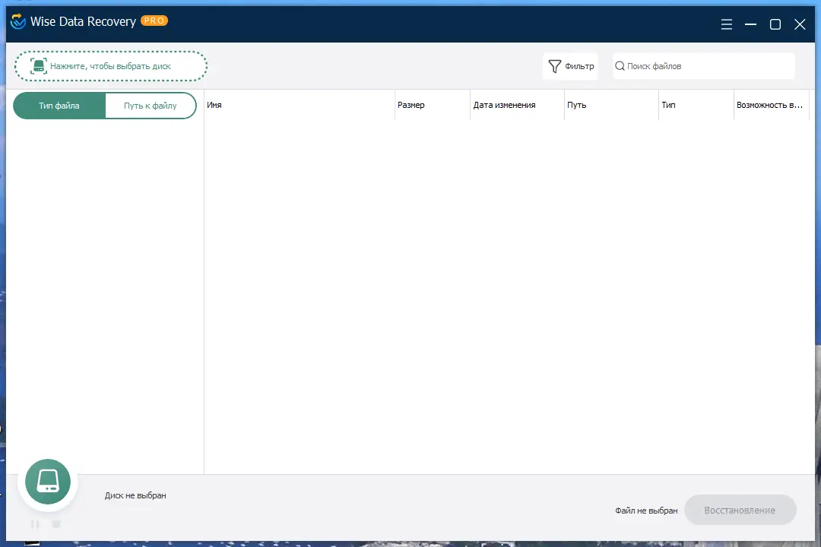Screen dimensions: 821x547
Task: Click the orange PRO badge
Action: pos(154,21)
